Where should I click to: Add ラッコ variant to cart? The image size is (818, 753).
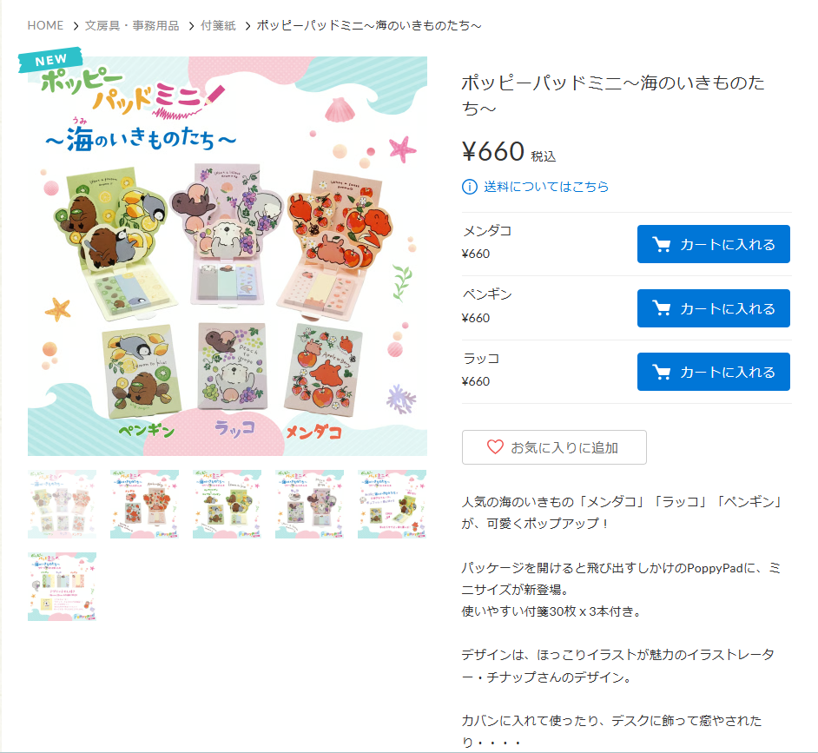[713, 372]
